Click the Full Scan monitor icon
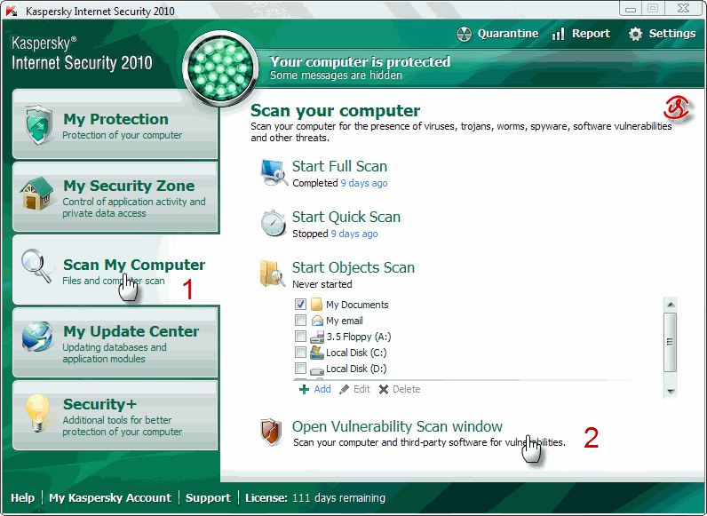The image size is (707, 516). pyautogui.click(x=274, y=172)
